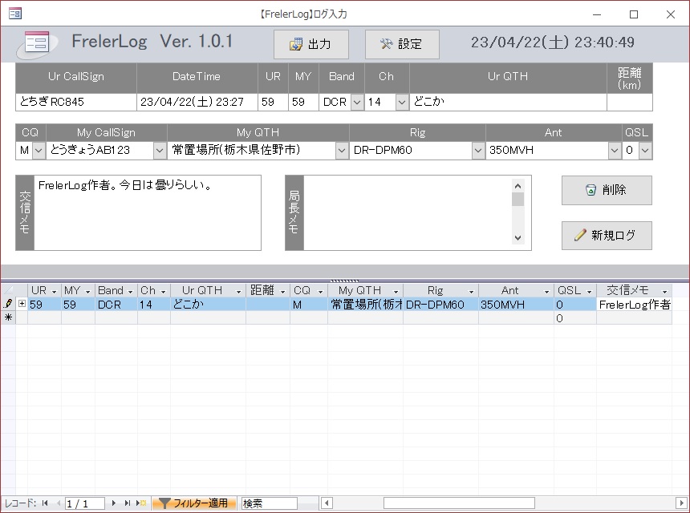
Task: Open My QTH column filter arrow
Action: point(396,292)
